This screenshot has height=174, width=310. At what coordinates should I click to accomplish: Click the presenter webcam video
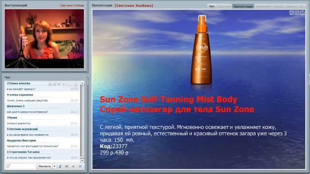click(44, 39)
